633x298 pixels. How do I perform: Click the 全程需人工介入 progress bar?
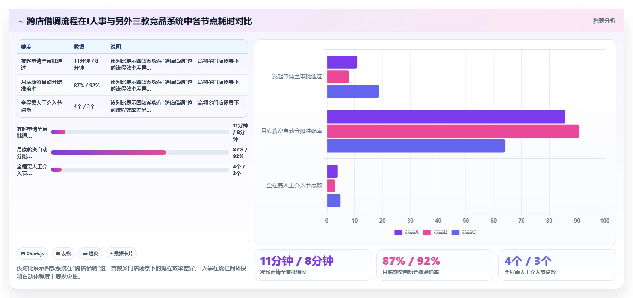coord(140,170)
